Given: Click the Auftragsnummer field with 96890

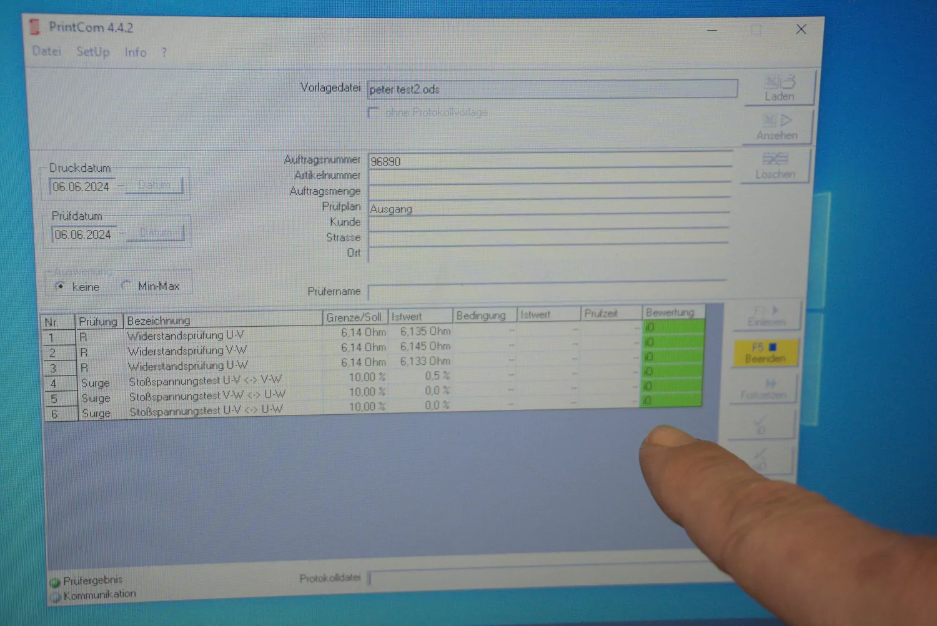Looking at the screenshot, I should click(550, 159).
